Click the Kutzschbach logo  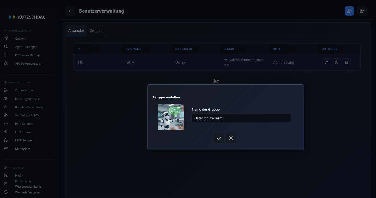point(29,17)
